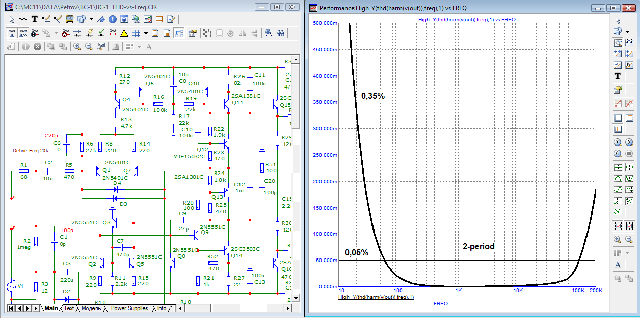The width and height of the screenshot is (640, 318).
Task: Click previous page tab arrow
Action: [19, 308]
